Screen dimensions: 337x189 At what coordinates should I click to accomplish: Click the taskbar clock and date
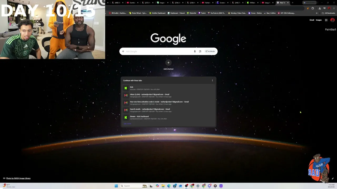(331, 186)
